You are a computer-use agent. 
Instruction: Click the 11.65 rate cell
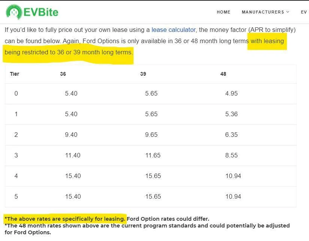[x=153, y=155]
